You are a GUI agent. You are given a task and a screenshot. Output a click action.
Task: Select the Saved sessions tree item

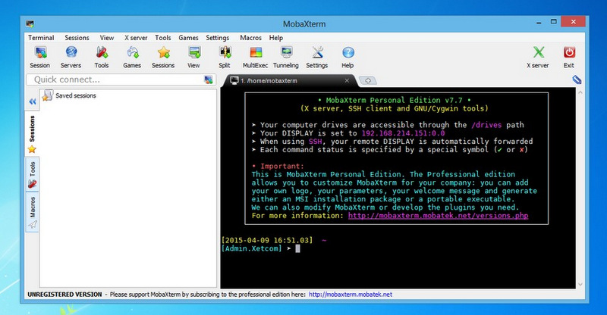click(69, 95)
